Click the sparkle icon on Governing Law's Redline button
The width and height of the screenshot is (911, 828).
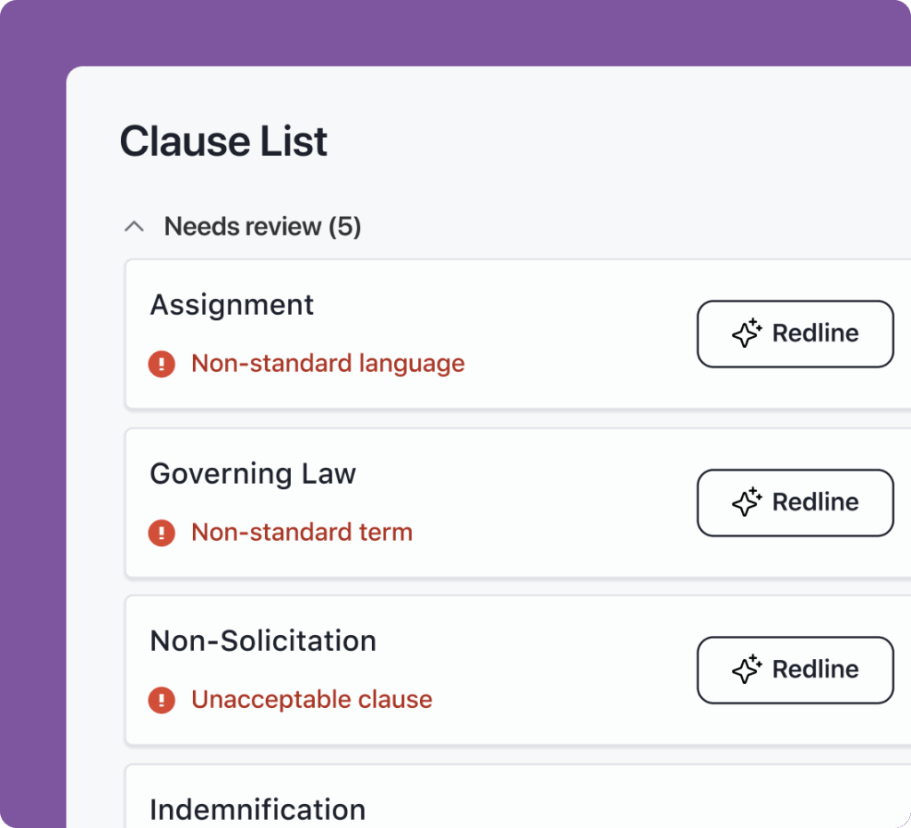click(746, 502)
